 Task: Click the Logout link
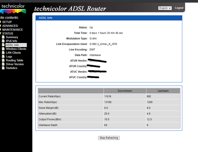(179, 8)
